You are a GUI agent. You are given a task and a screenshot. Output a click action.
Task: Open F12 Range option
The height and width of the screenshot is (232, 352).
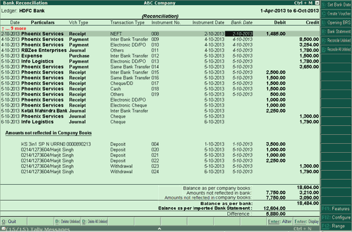click(x=336, y=226)
